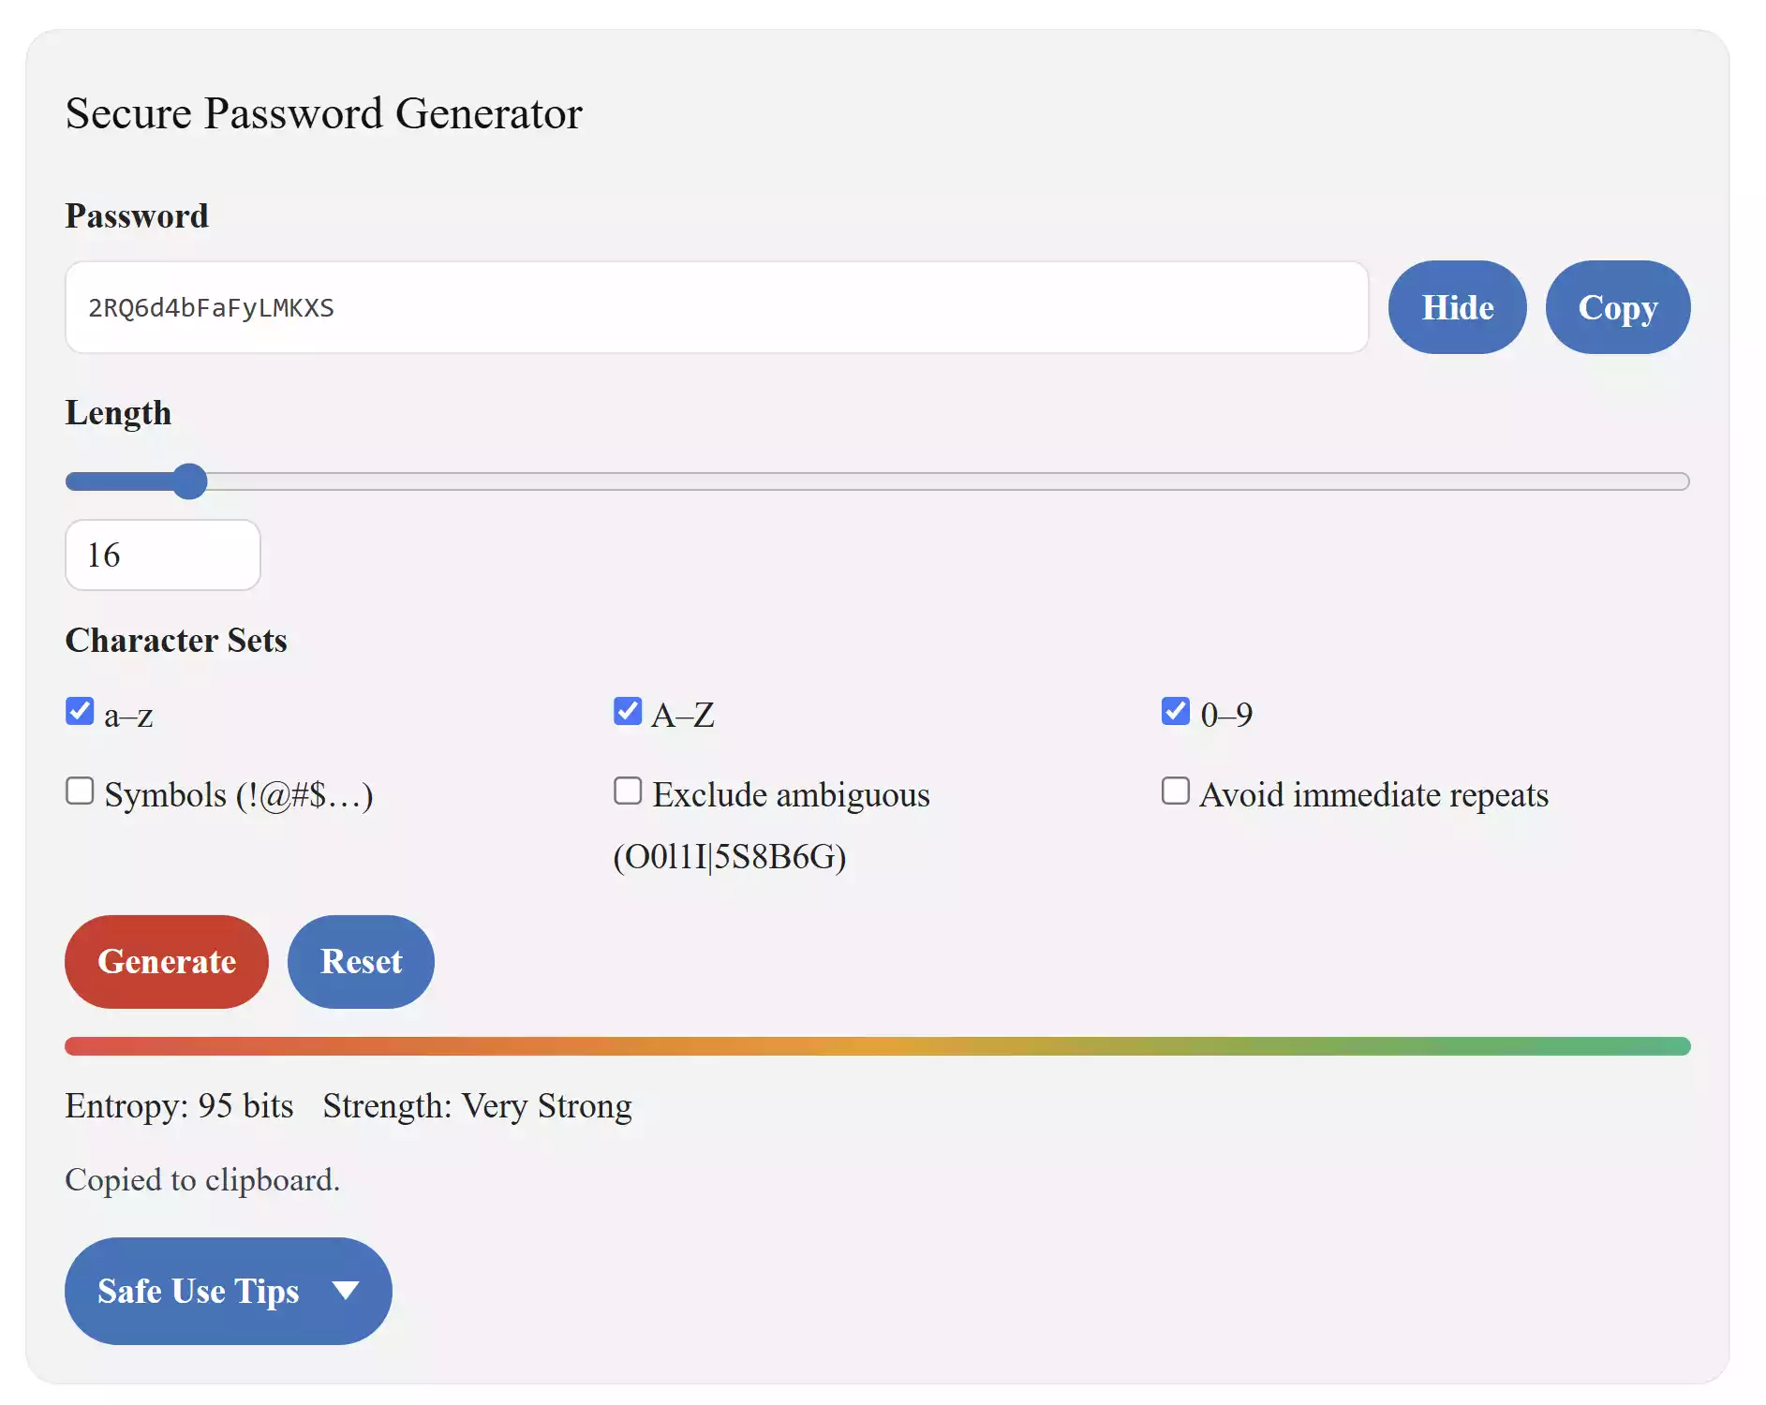Click the generated password 2RQ6d4bFaFyLMKXS
Viewport: 1766px width, 1405px height.
(x=210, y=307)
